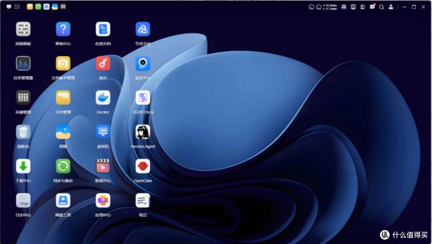The height and width of the screenshot is (244, 432).
Task: Open the 任务管理器 task manager
Action: (x=23, y=63)
